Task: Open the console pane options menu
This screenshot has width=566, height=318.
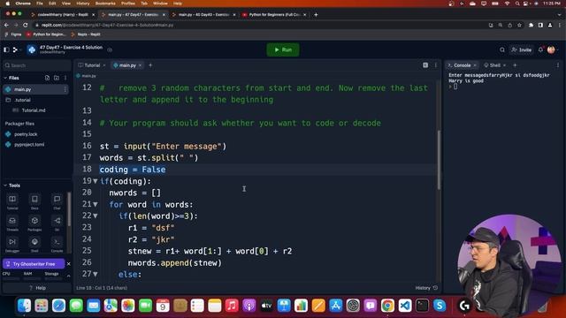Action: pyautogui.click(x=558, y=65)
